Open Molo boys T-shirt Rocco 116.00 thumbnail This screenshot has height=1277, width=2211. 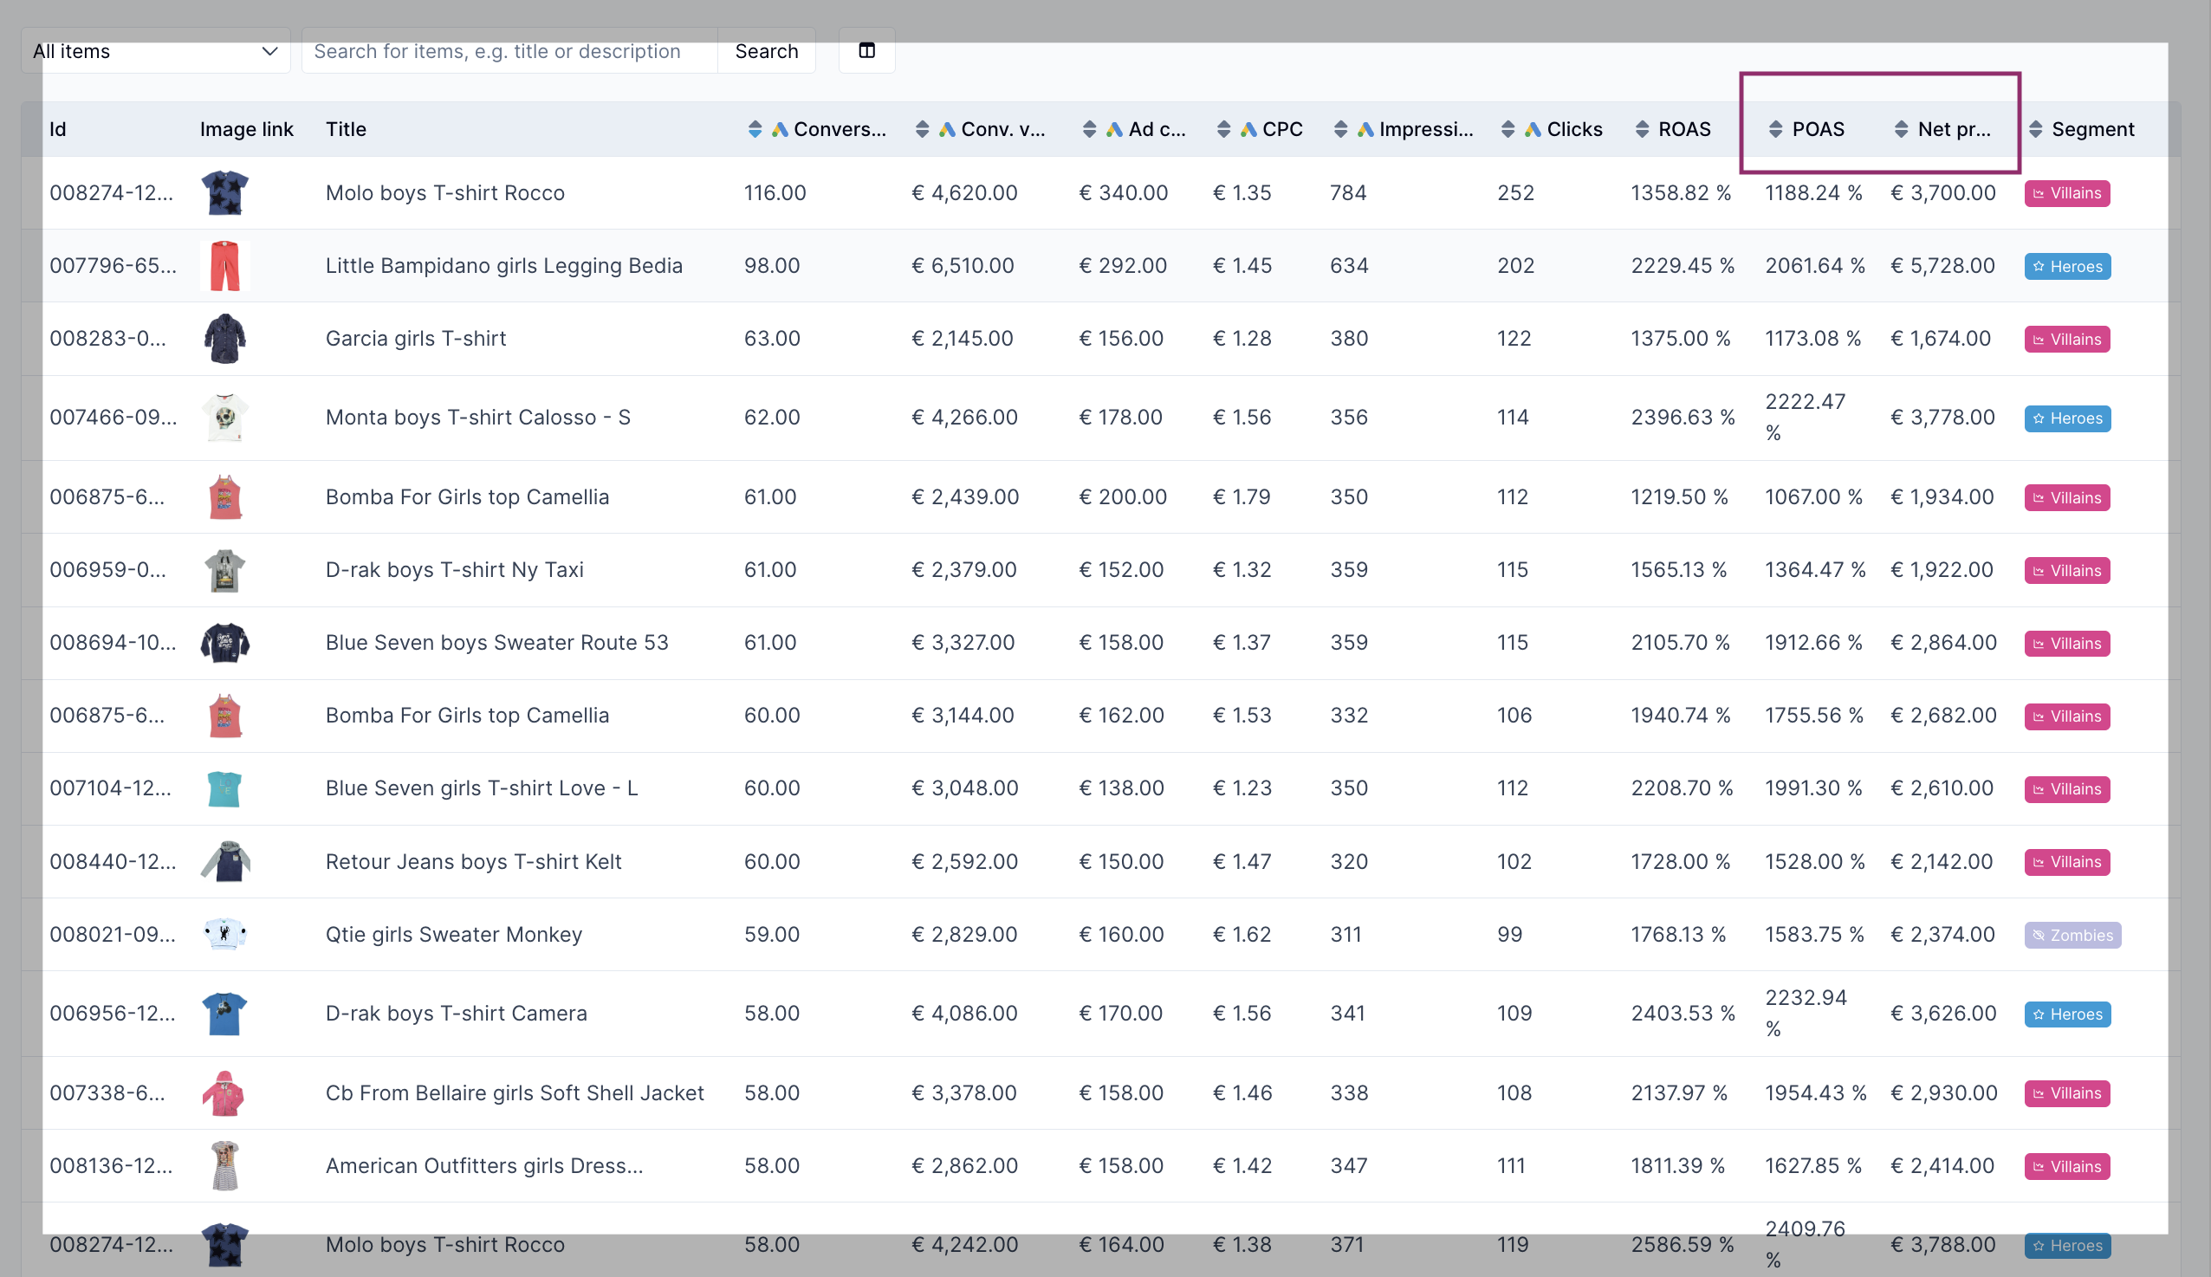click(x=224, y=193)
